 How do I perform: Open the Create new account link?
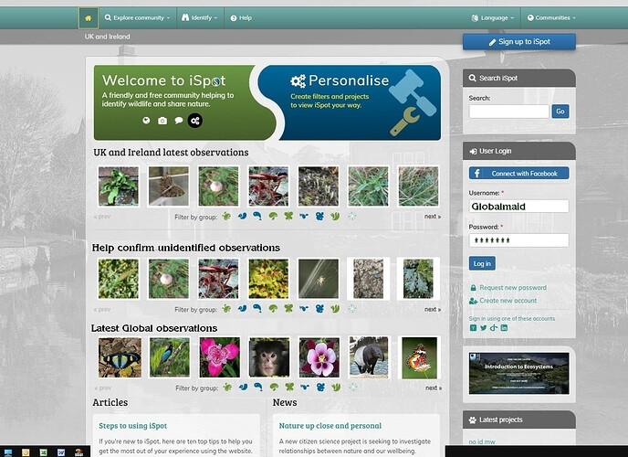[508, 301]
